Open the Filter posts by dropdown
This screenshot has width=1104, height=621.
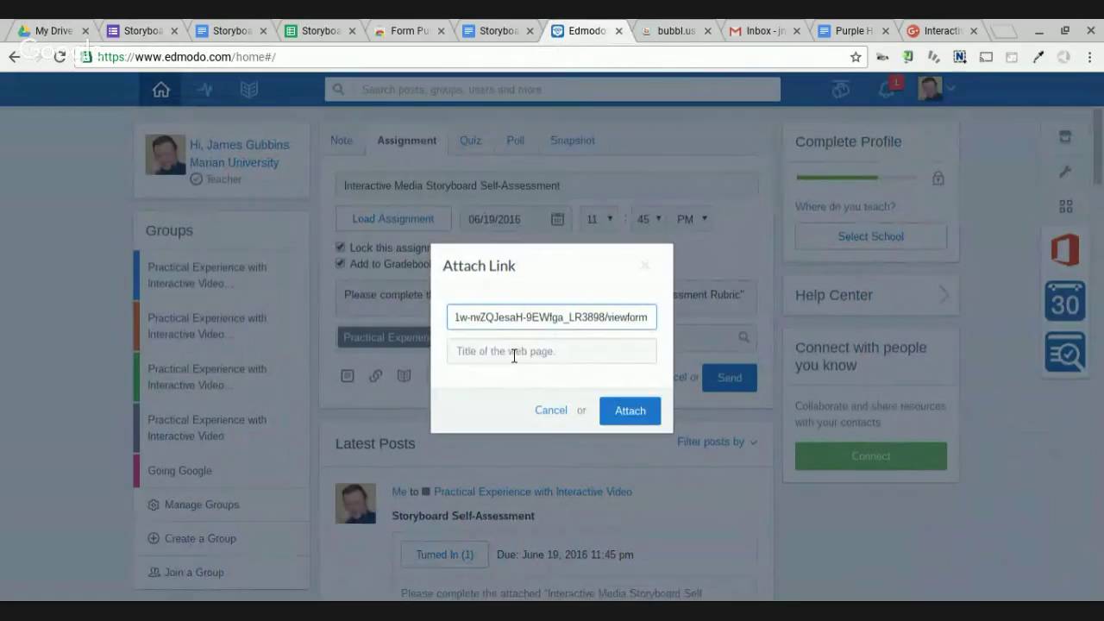coord(717,442)
